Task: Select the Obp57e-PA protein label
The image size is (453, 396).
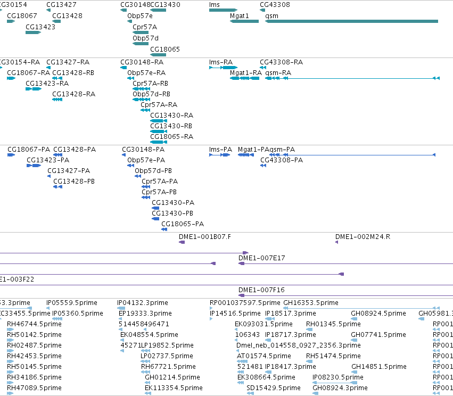Action: 146,160
